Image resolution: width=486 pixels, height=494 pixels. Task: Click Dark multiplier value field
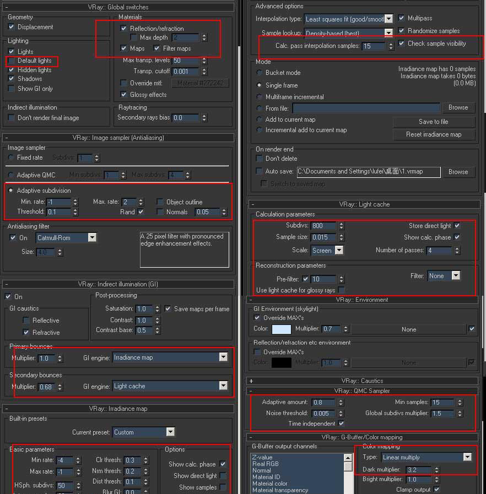coord(419,470)
